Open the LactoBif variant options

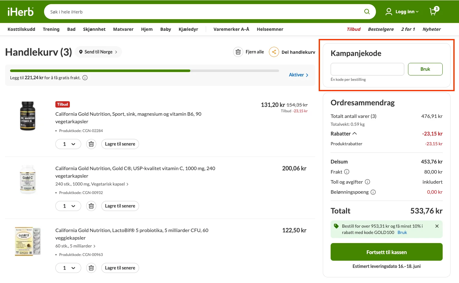[76, 246]
